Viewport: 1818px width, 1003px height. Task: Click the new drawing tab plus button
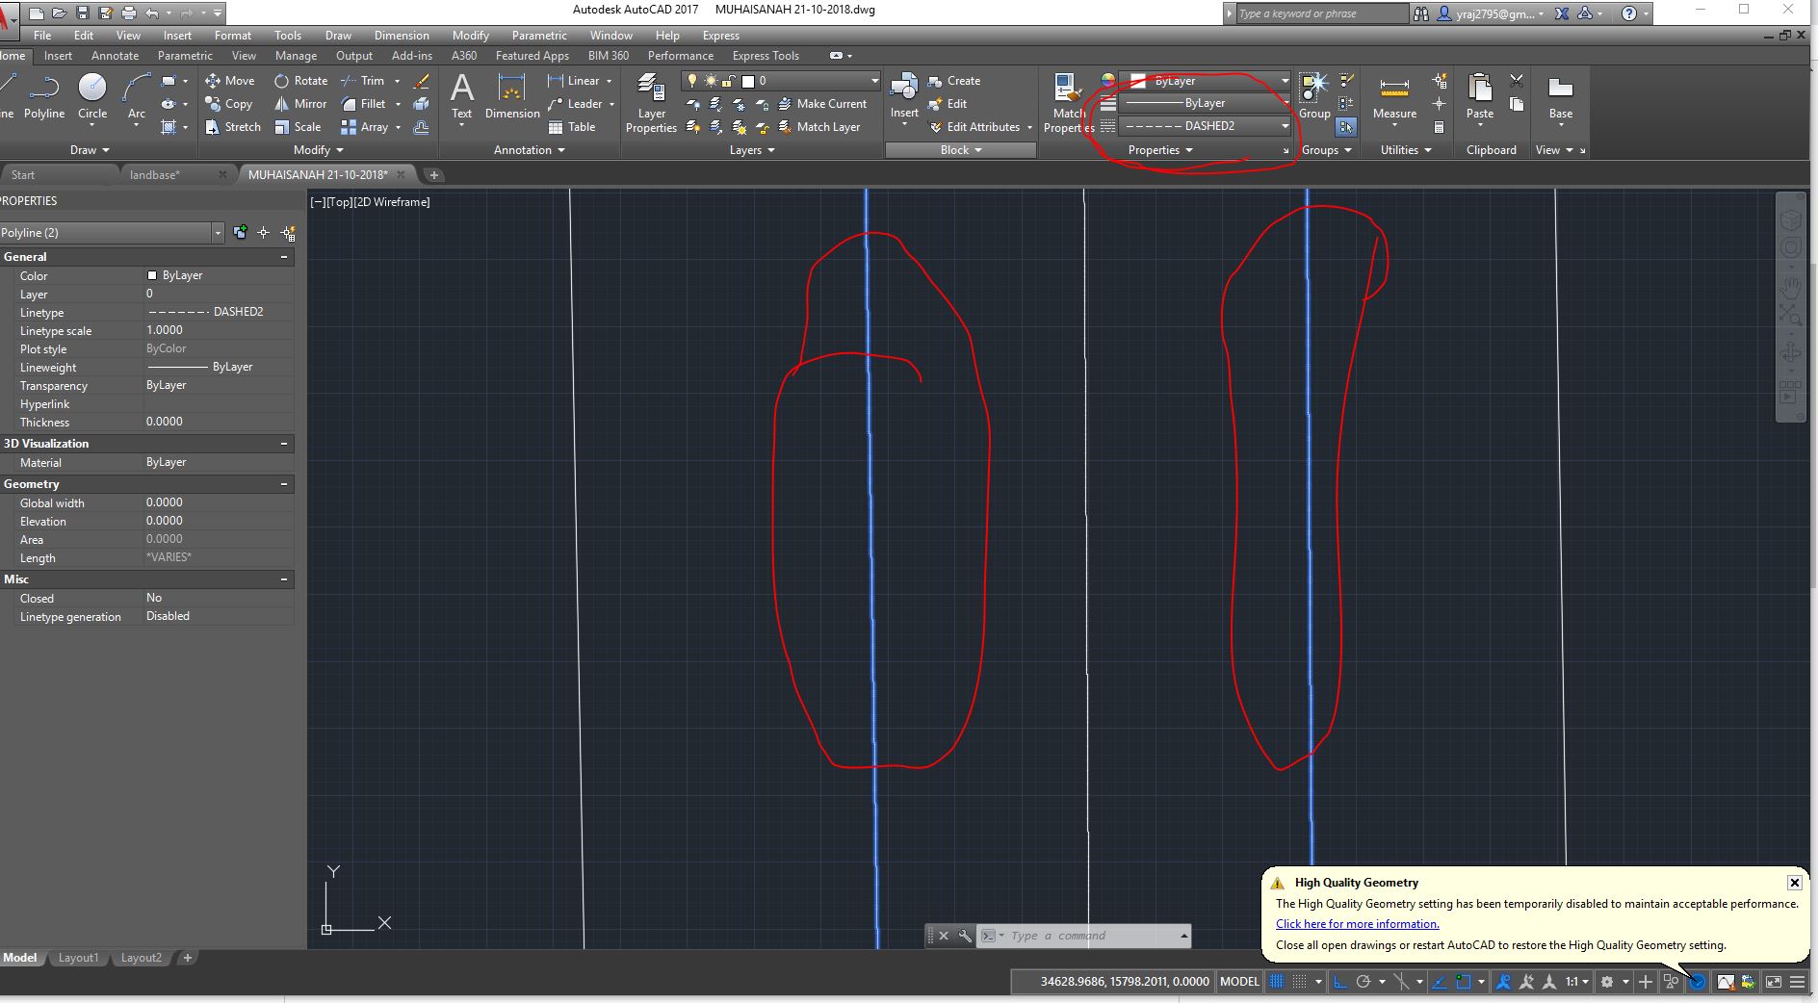[x=434, y=175]
